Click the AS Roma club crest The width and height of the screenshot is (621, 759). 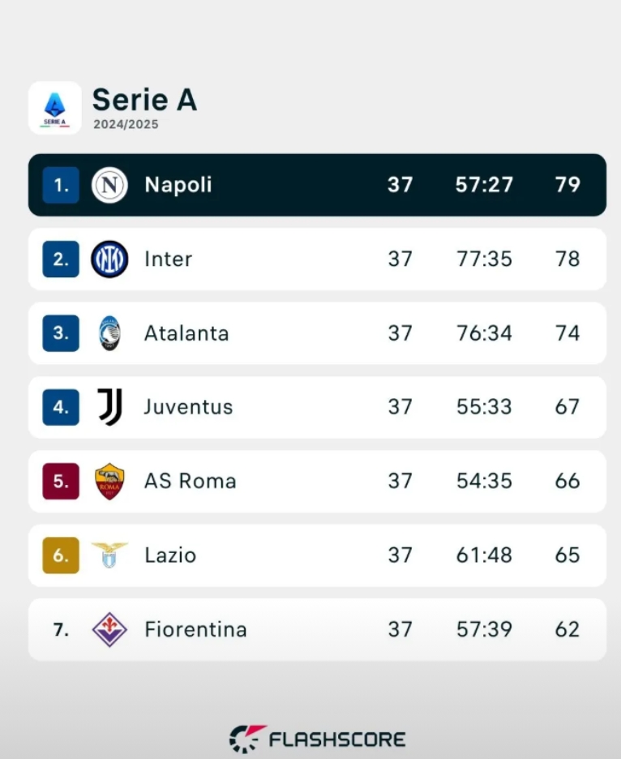click(109, 481)
